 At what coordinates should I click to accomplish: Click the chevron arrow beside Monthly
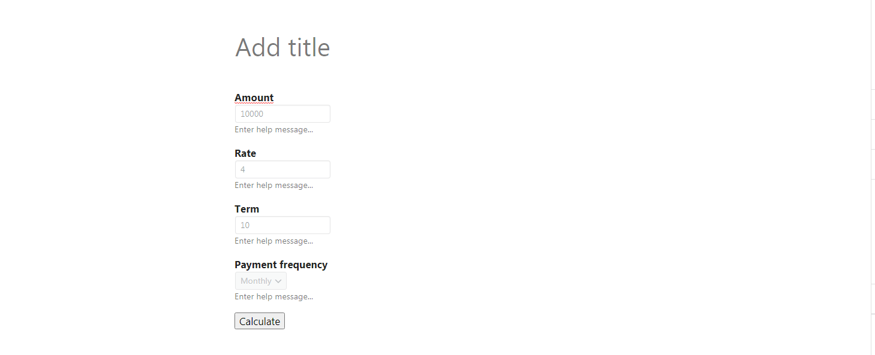click(278, 281)
